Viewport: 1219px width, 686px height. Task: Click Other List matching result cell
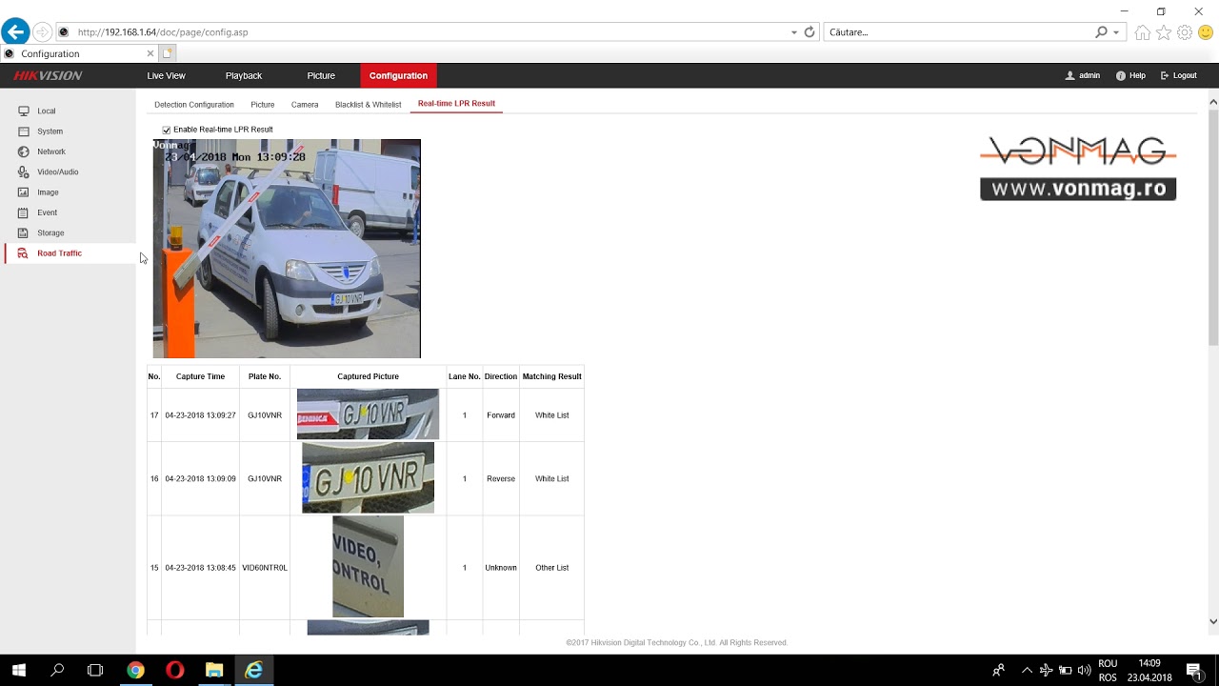click(551, 568)
